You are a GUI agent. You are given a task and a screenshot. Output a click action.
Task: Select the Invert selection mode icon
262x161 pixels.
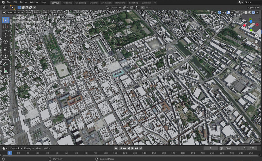(31, 8)
